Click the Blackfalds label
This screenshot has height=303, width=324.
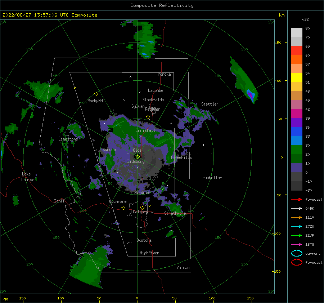[x=153, y=100]
